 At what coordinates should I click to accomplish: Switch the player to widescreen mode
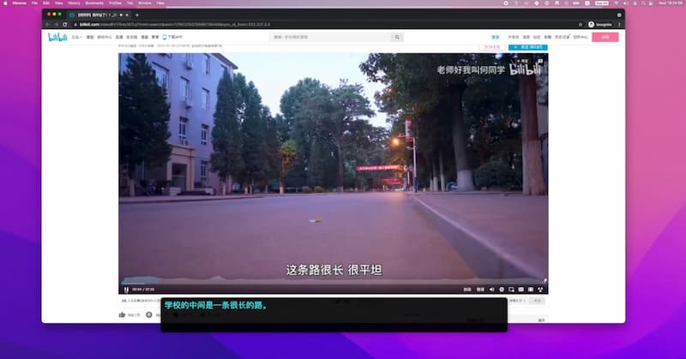pyautogui.click(x=521, y=290)
